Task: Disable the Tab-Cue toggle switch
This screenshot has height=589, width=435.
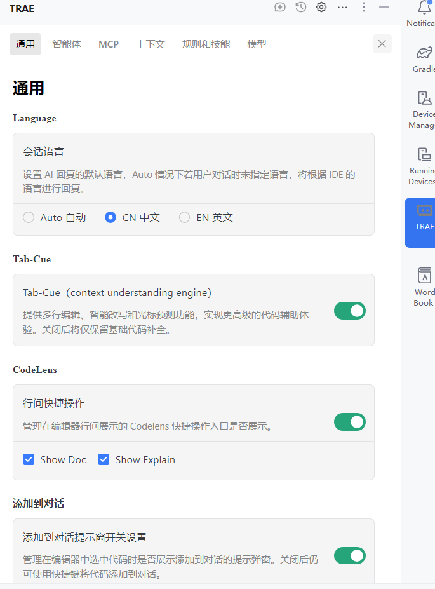Action: pos(350,311)
